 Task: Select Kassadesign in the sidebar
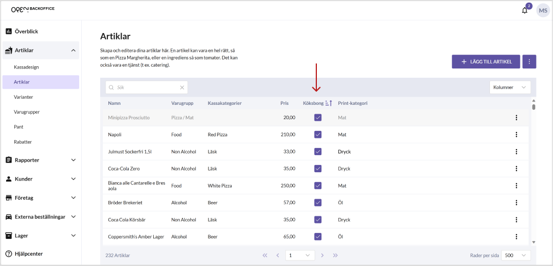(26, 67)
